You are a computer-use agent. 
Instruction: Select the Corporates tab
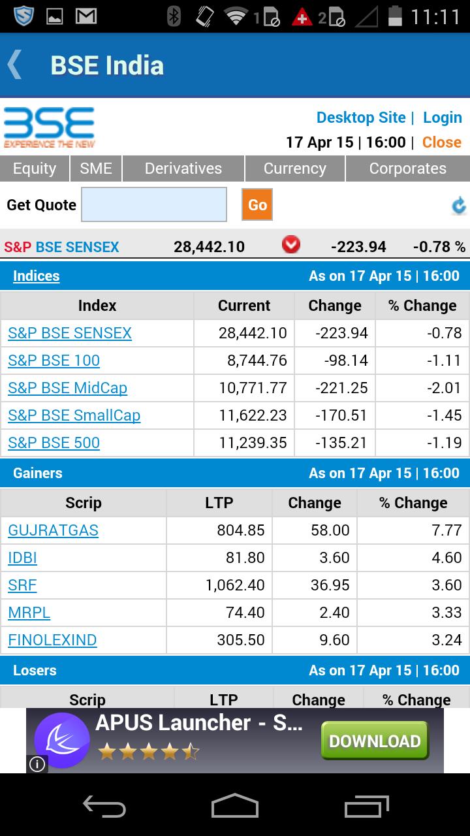pos(407,169)
